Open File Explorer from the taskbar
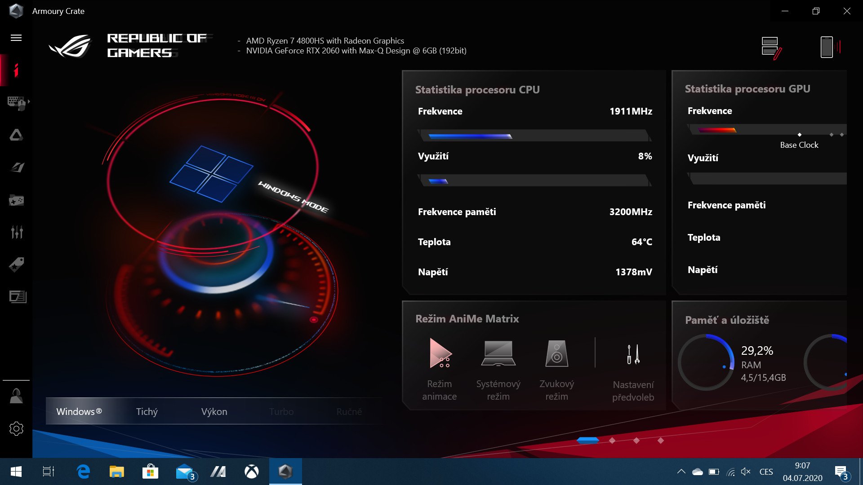The height and width of the screenshot is (485, 863). click(x=117, y=472)
